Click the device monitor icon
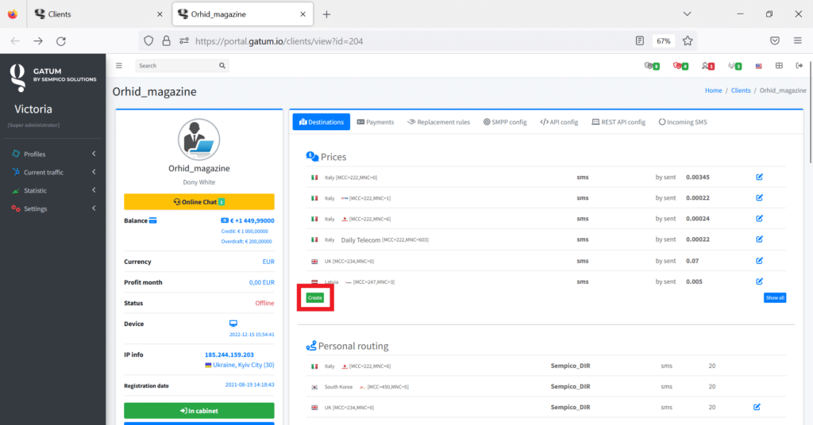 coord(233,324)
